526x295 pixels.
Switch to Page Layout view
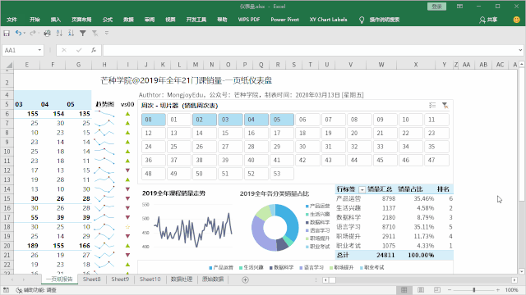click(421, 290)
